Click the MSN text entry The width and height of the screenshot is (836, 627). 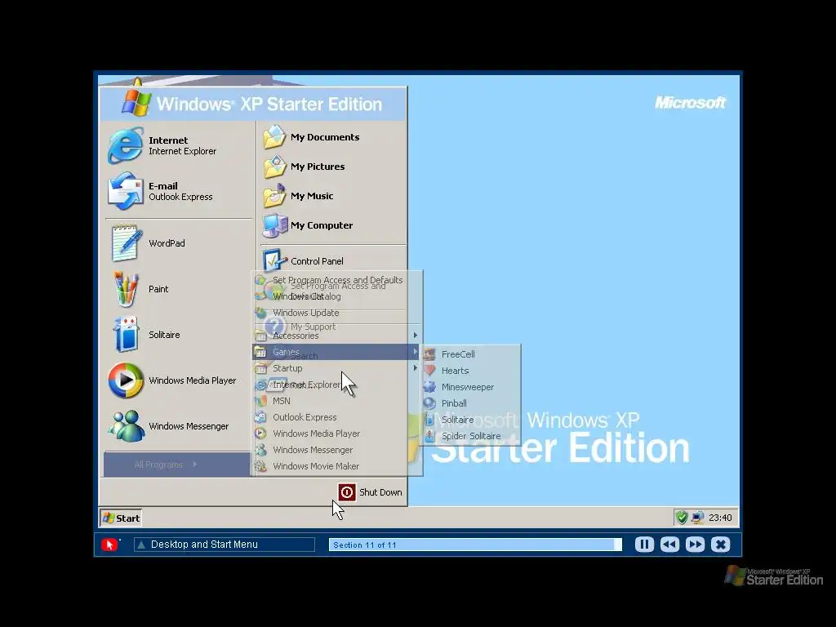tap(282, 401)
